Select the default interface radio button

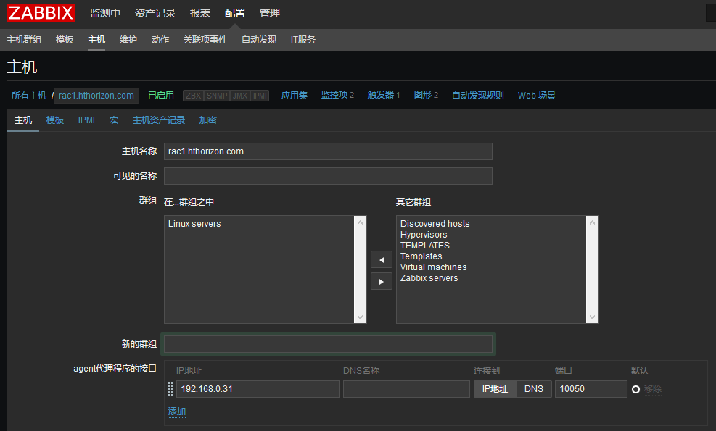pos(635,389)
